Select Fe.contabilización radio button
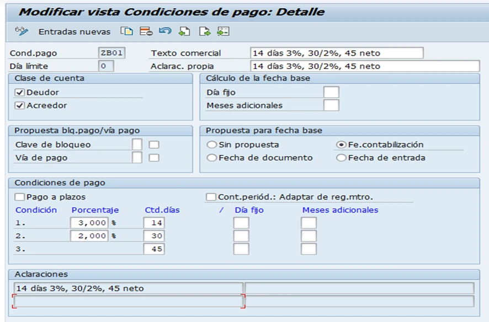The height and width of the screenshot is (322, 489). pyautogui.click(x=341, y=144)
